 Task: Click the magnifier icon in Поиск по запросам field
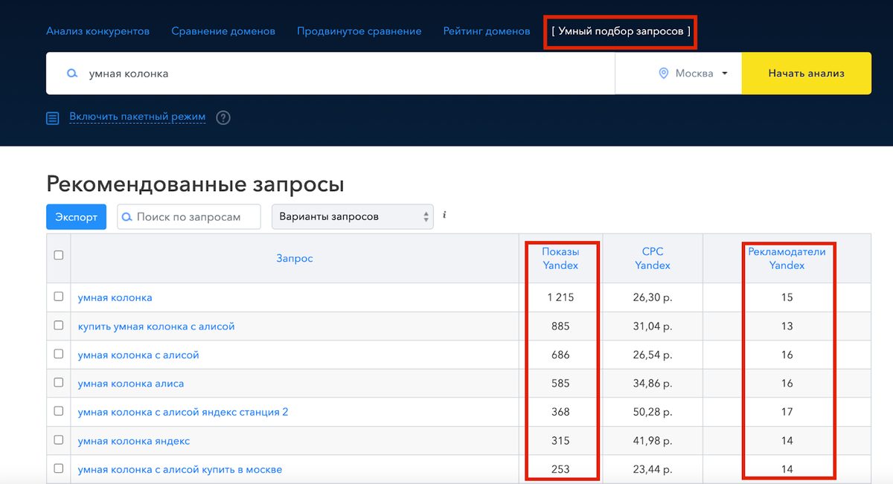[127, 217]
